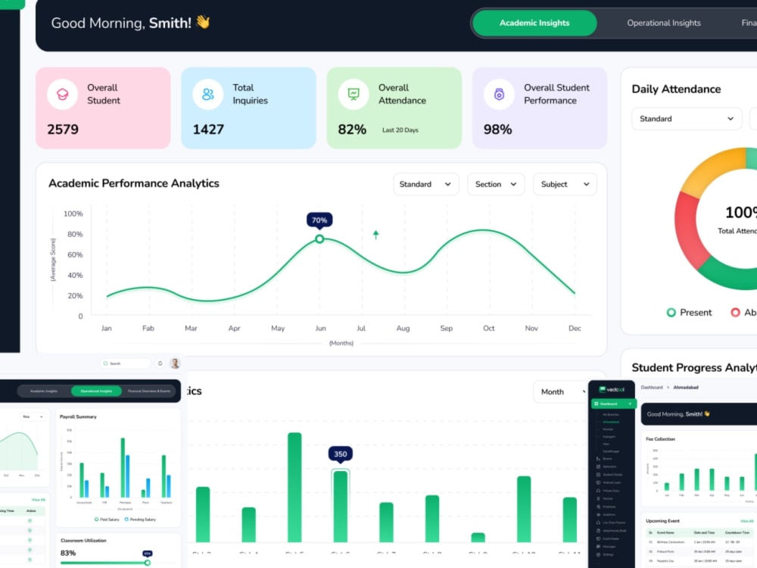Click the Search field in the small left dashboard
757x568 pixels.
126,364
